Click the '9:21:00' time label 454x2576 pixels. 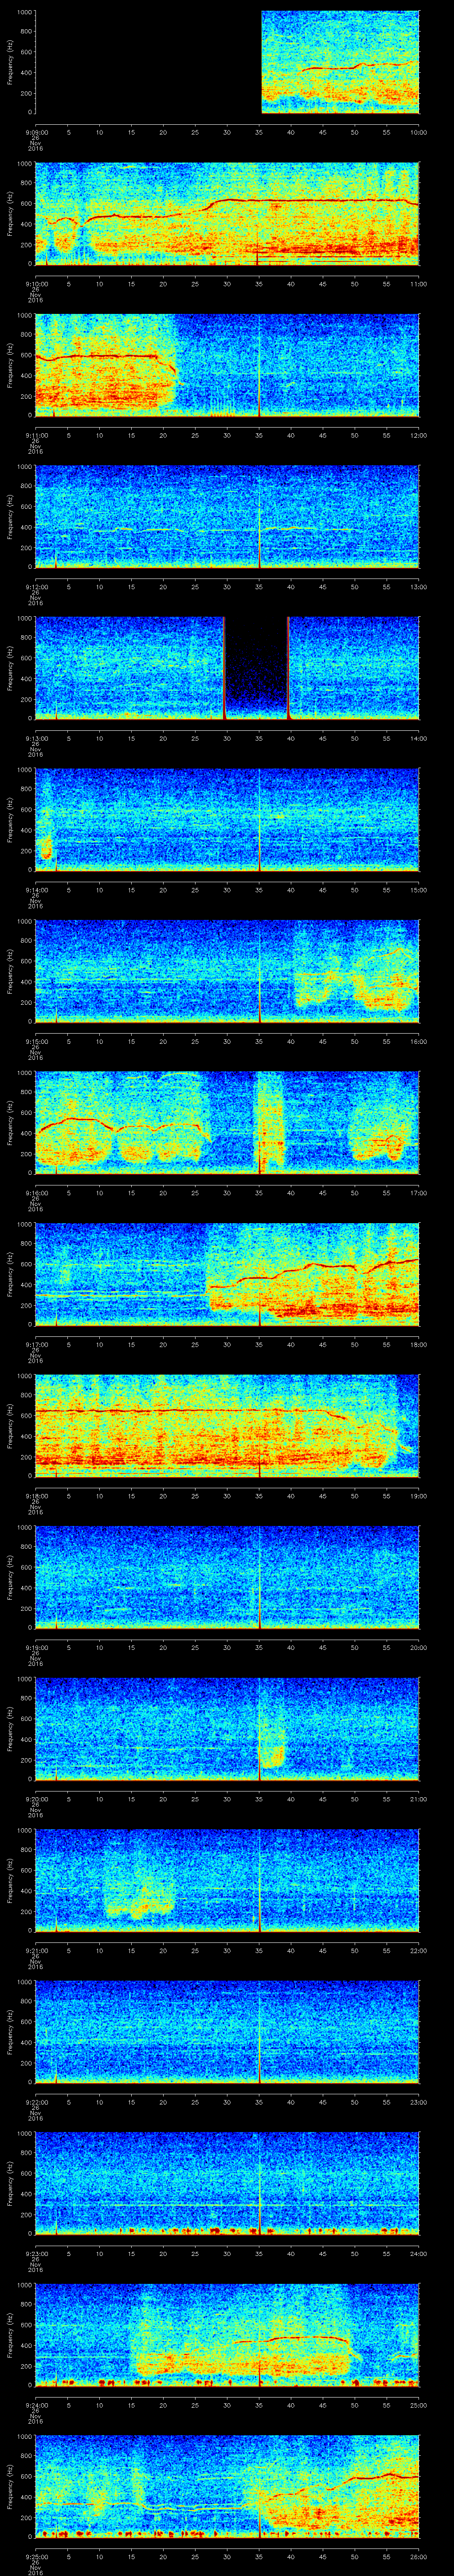[x=36, y=1950]
